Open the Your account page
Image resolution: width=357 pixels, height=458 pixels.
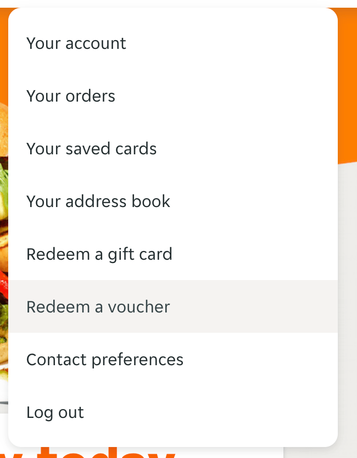pyautogui.click(x=76, y=43)
